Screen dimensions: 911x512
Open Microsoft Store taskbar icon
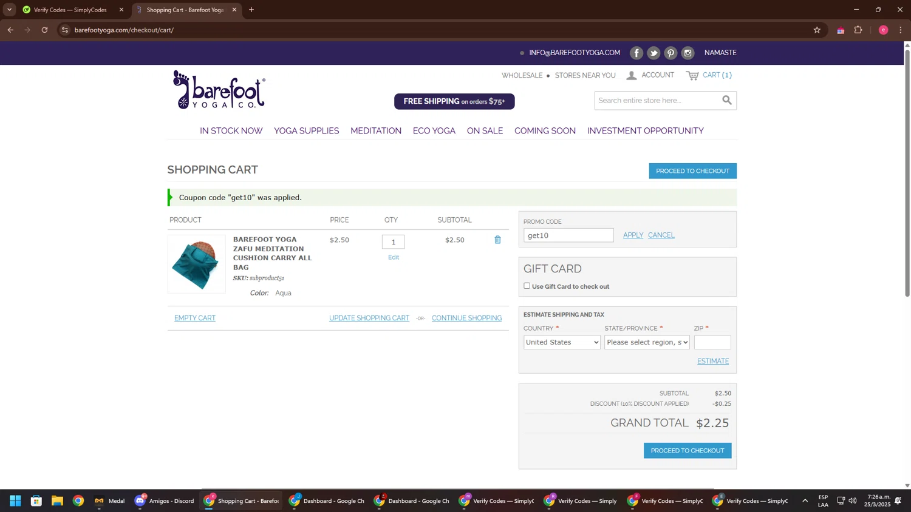tap(36, 500)
